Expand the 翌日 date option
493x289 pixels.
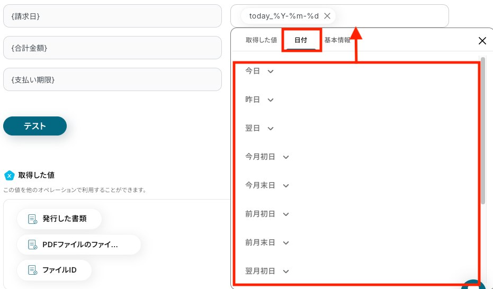click(271, 129)
